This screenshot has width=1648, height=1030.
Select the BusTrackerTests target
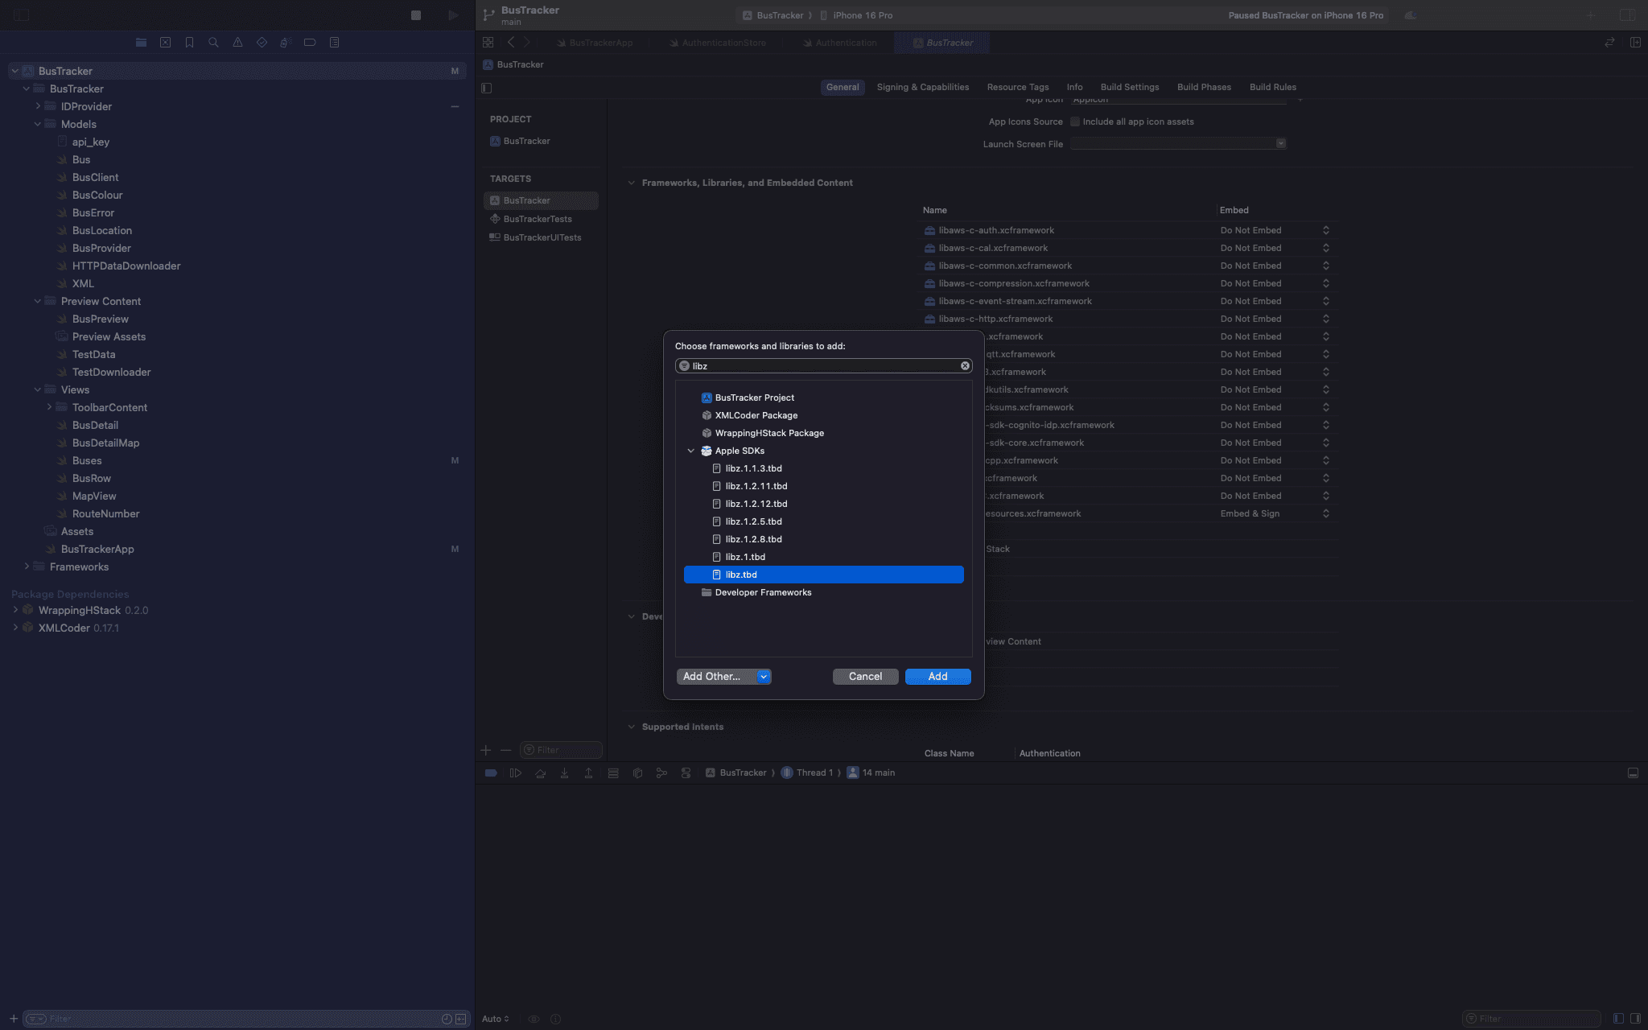541,219
